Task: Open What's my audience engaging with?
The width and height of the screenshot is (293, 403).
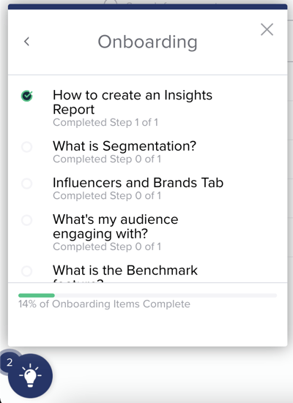Action: tap(115, 227)
